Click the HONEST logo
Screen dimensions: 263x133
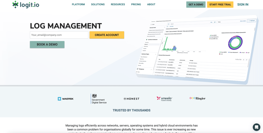click(x=131, y=99)
